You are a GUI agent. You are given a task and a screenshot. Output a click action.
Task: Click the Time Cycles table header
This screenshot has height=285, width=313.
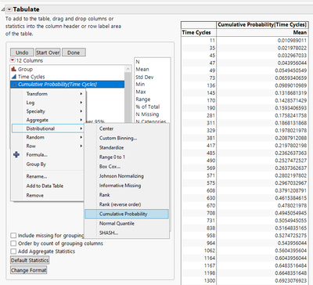(196, 33)
